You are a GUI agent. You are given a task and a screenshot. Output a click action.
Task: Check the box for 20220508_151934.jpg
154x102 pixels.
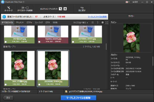tap(39, 85)
